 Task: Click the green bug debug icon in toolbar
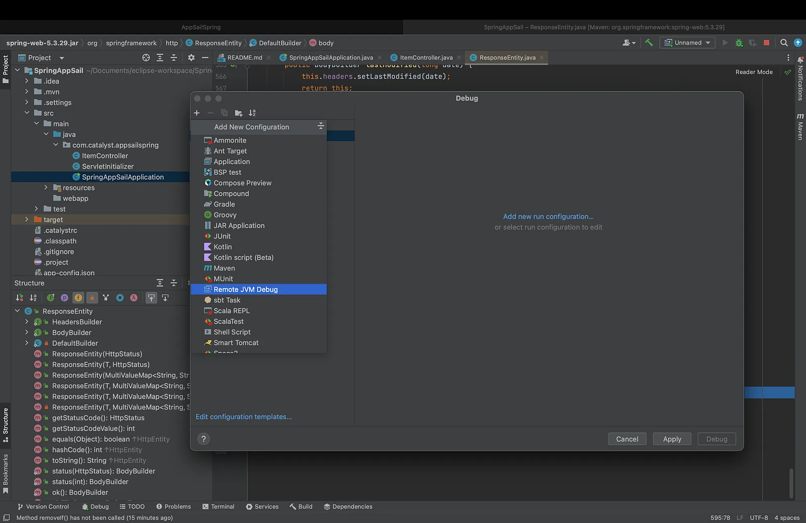[739, 43]
